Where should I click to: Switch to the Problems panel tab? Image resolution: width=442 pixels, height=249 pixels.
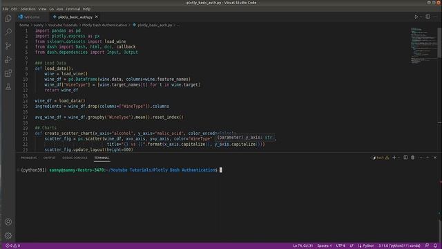pyautogui.click(x=29, y=158)
